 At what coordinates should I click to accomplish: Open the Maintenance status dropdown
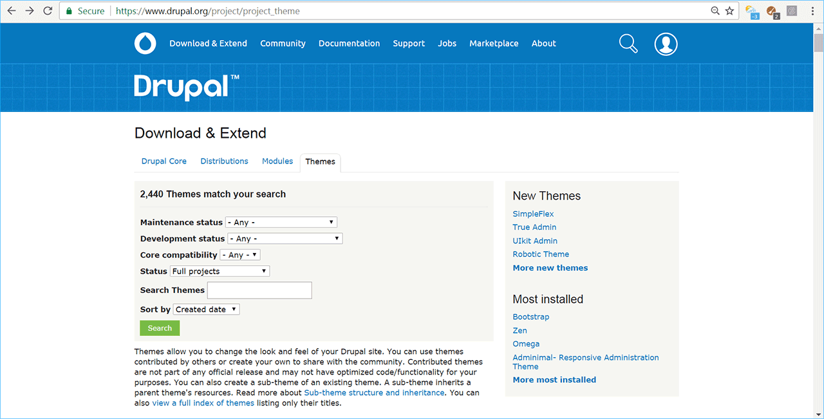point(281,222)
